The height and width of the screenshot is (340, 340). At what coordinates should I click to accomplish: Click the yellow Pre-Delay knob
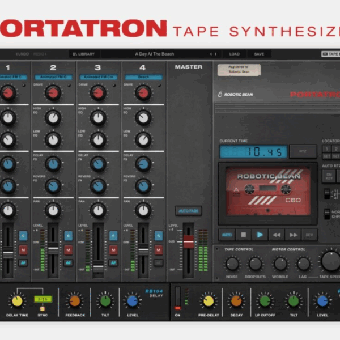[x=209, y=301]
